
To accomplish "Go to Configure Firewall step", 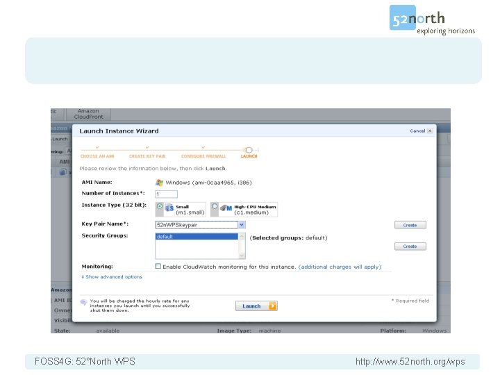I will (203, 156).
